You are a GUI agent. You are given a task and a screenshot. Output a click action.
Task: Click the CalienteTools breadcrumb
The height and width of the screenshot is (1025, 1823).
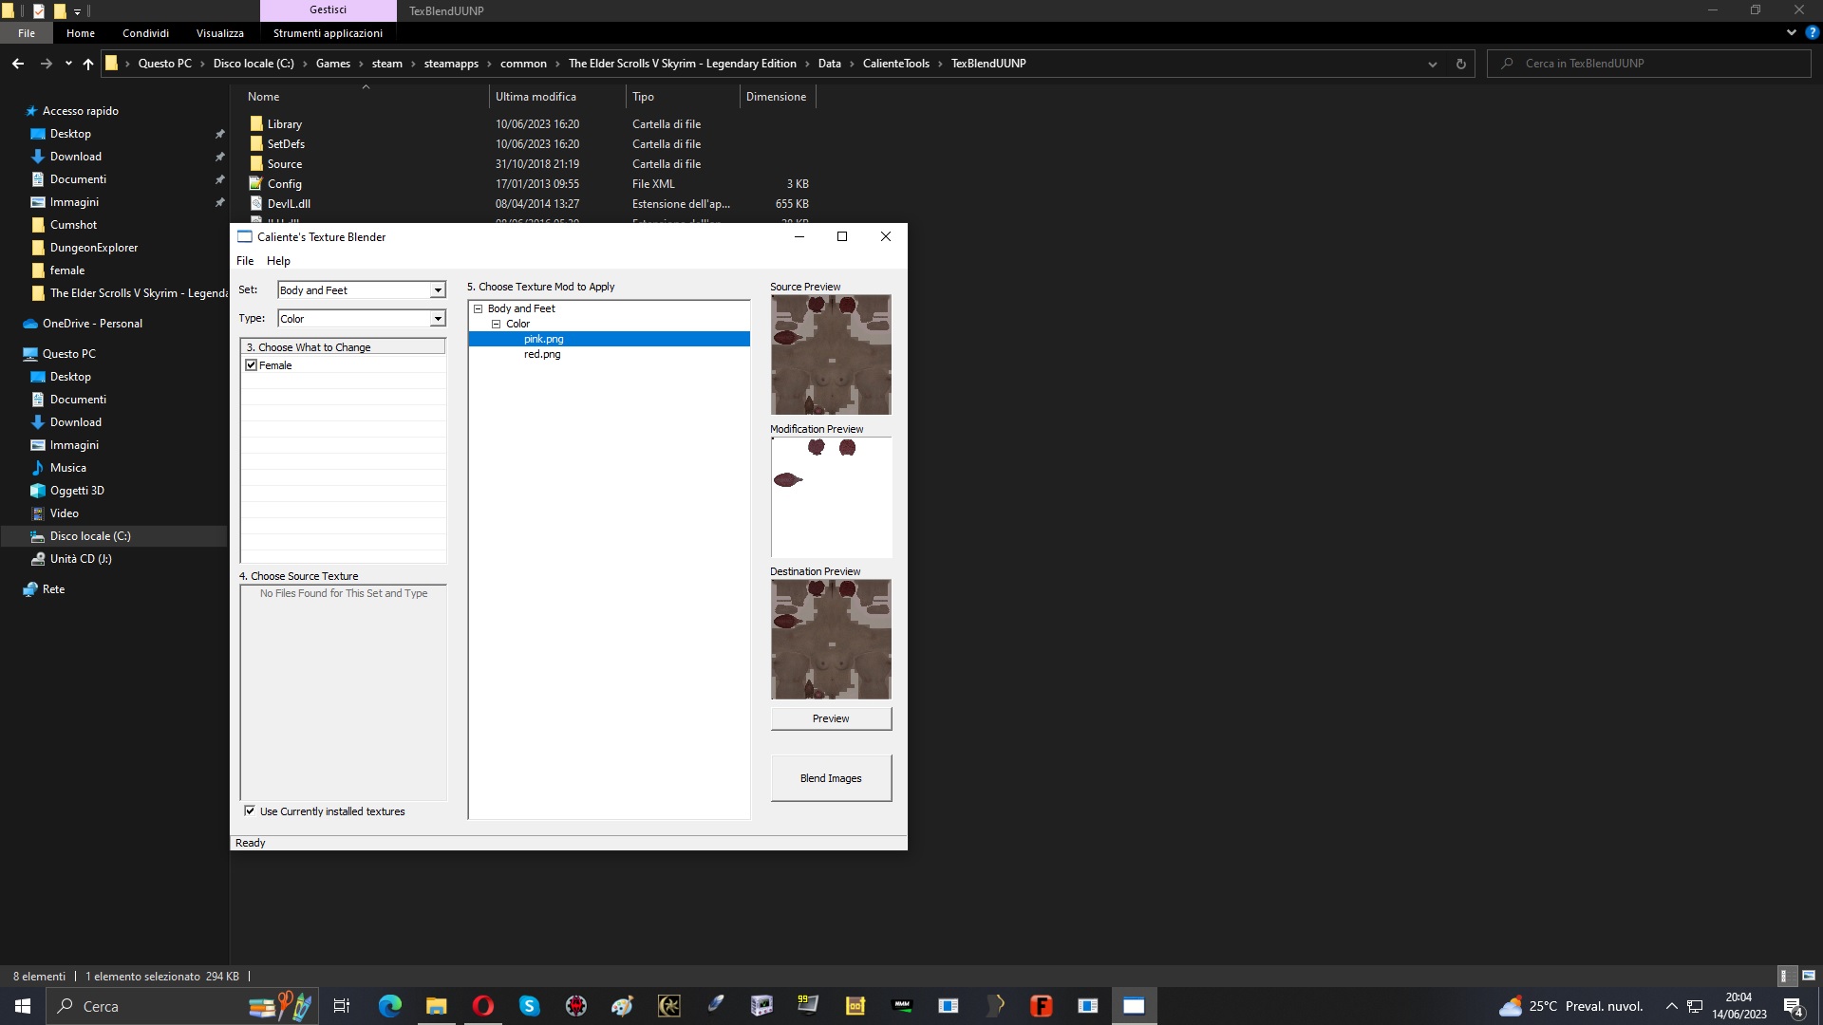point(895,64)
